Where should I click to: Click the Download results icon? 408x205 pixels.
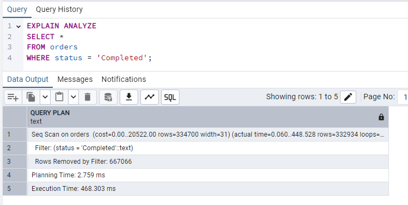pos(129,97)
